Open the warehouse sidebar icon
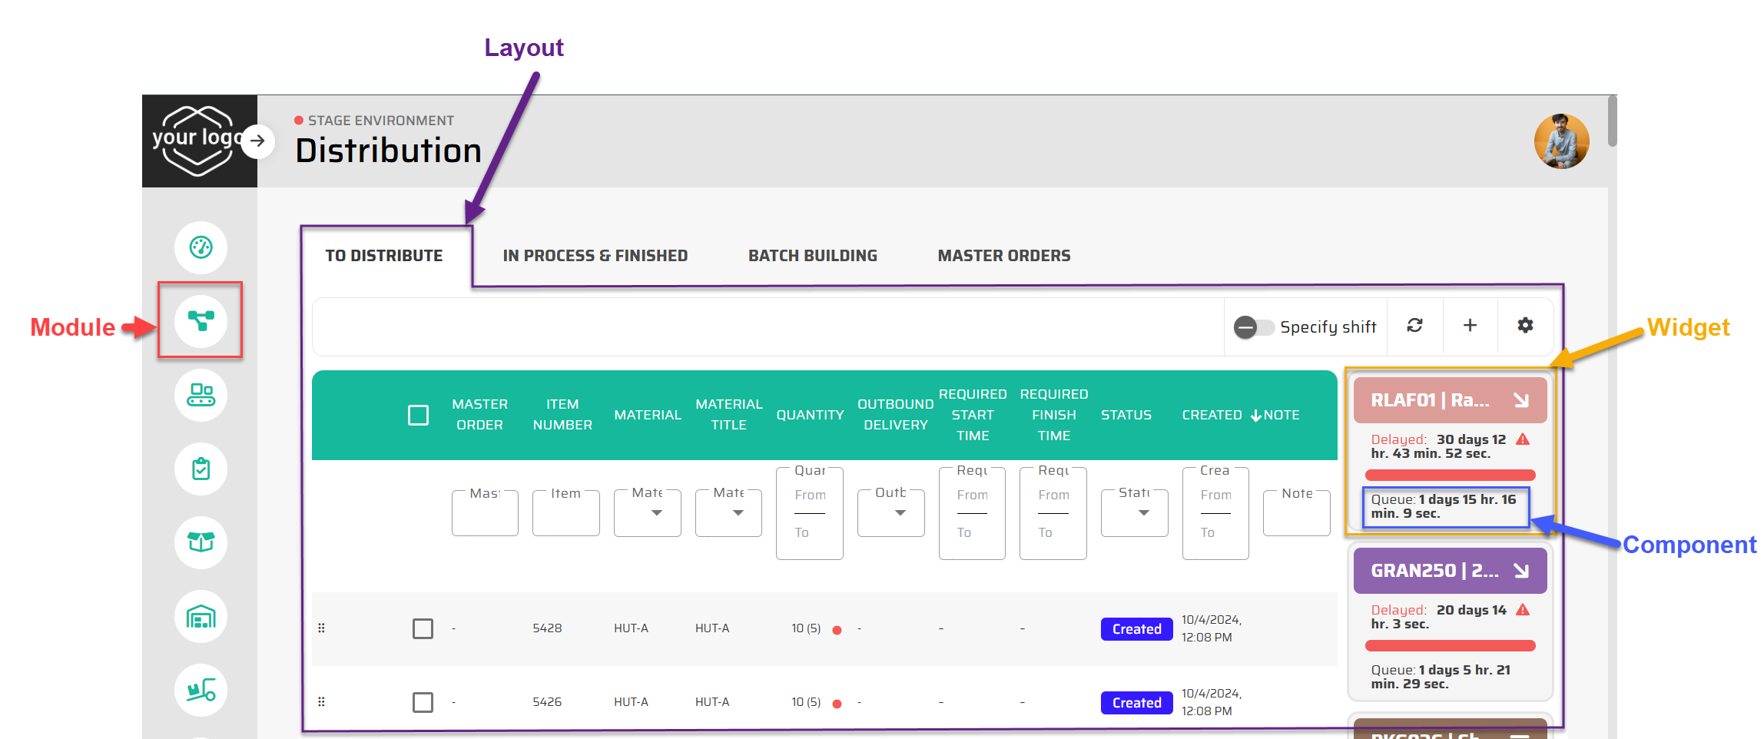Image resolution: width=1764 pixels, height=739 pixels. (201, 616)
